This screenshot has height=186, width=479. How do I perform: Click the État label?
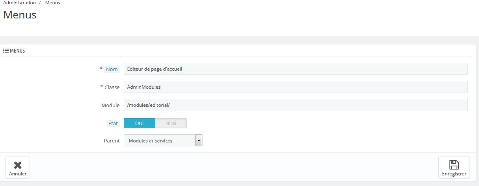coord(113,123)
